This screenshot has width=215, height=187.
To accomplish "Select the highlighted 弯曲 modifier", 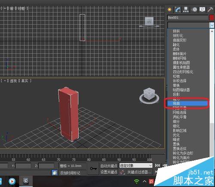I will click(x=187, y=103).
